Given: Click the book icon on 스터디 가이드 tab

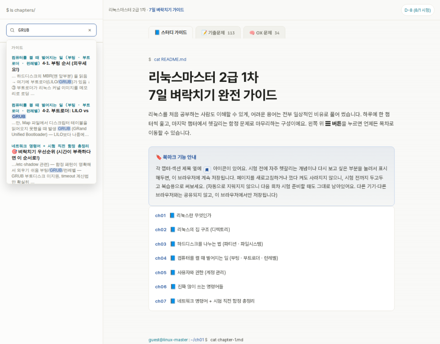Looking at the screenshot, I should [157, 32].
